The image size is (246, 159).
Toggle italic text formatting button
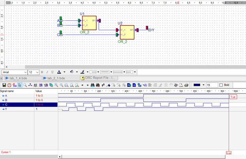[x=47, y=72]
